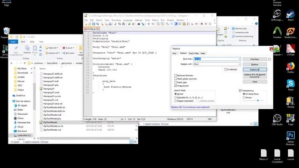Viewport: 299px width, 168px height.
Task: Open the Softimage desktop shortcut
Action: coord(277,15)
